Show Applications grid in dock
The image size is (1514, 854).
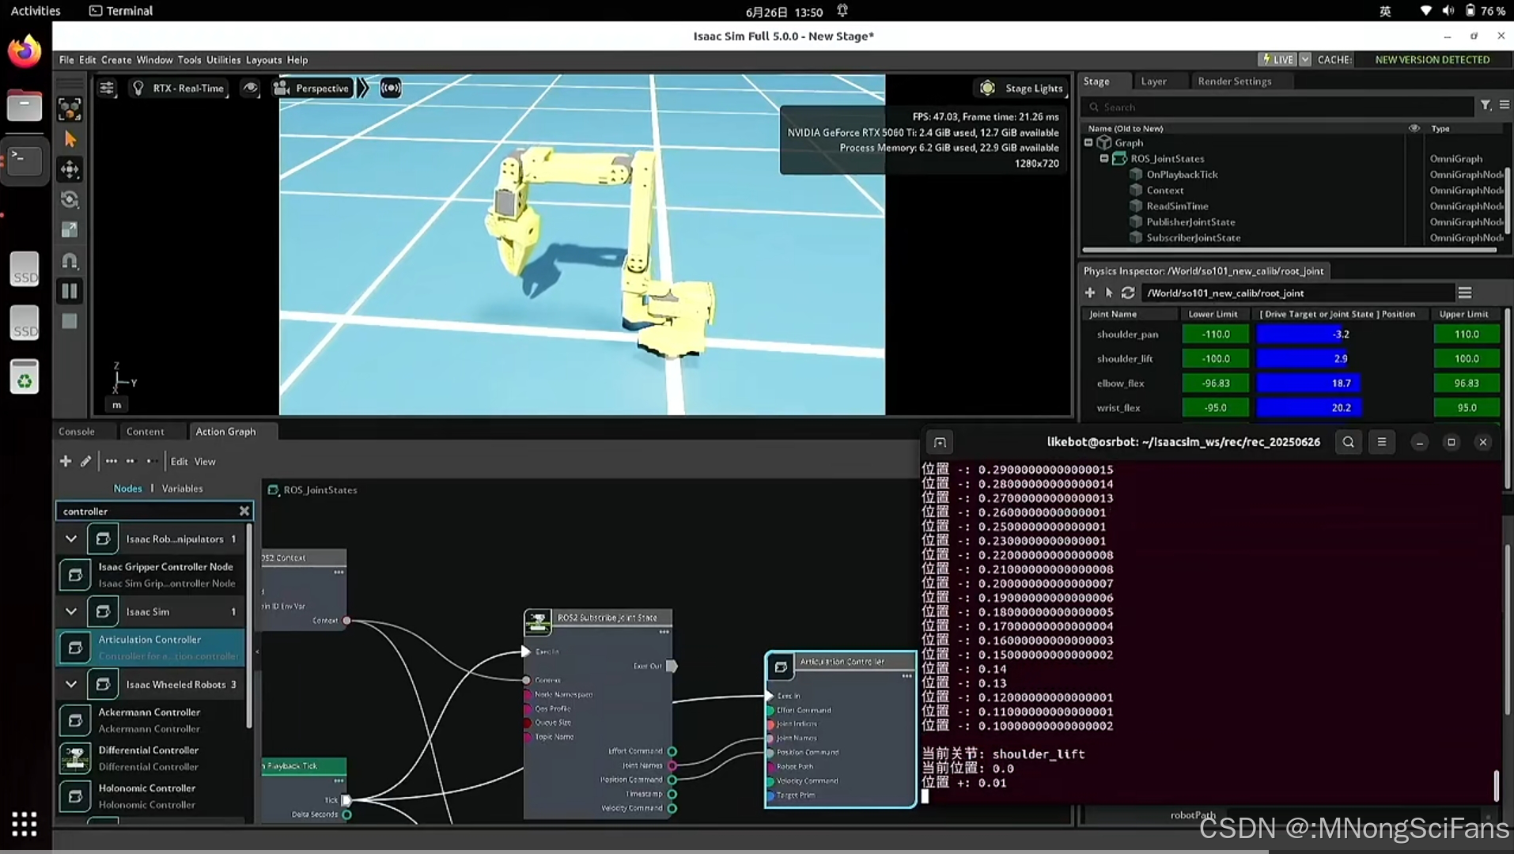pos(25,824)
